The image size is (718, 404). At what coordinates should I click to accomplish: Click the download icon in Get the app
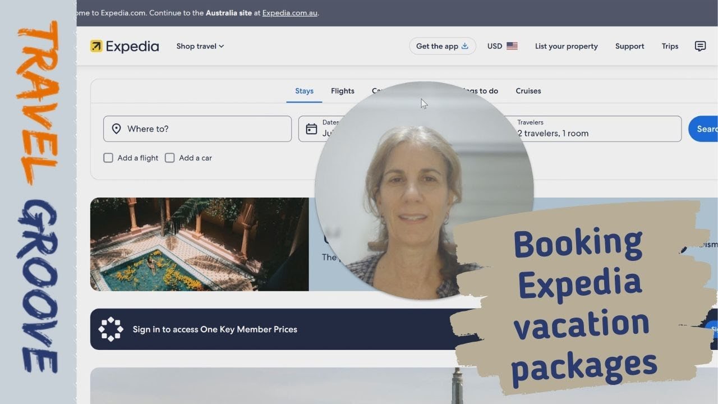(464, 46)
